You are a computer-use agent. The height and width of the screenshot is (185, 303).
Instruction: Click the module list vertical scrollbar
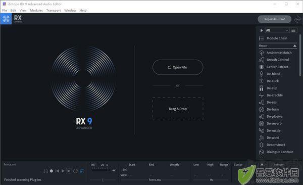click(x=300, y=56)
